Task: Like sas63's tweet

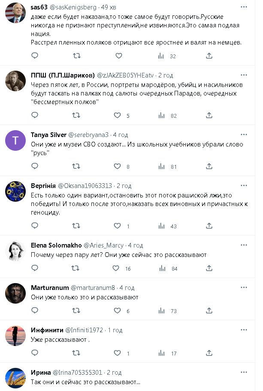Action: tap(119, 56)
